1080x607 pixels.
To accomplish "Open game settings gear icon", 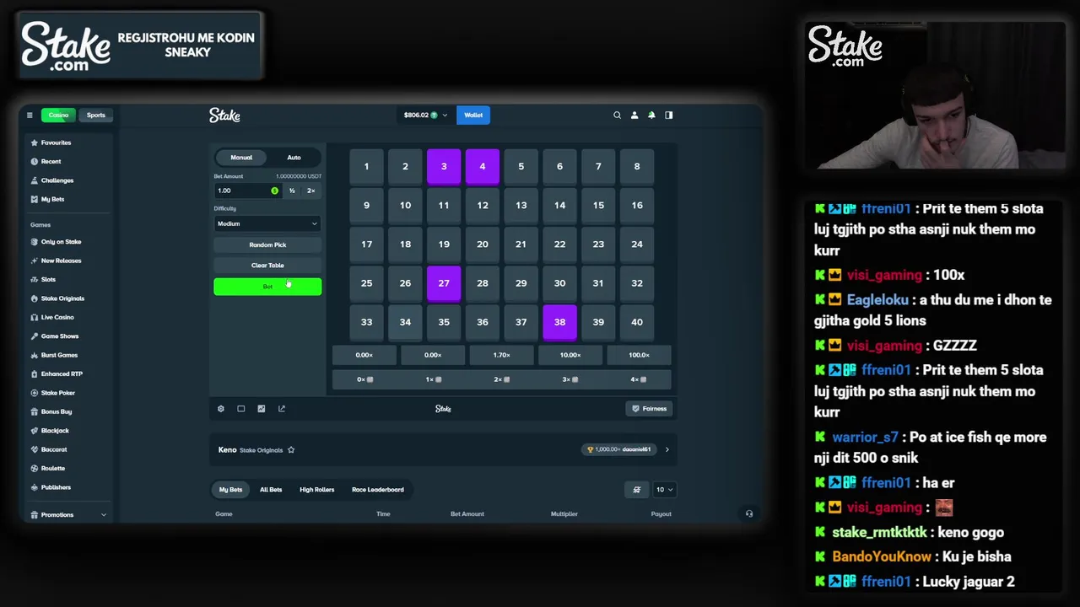I will pos(221,409).
